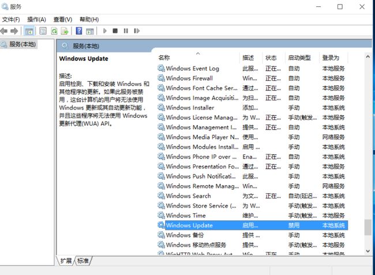Select Windows Phone IP over ... row

[253, 156]
